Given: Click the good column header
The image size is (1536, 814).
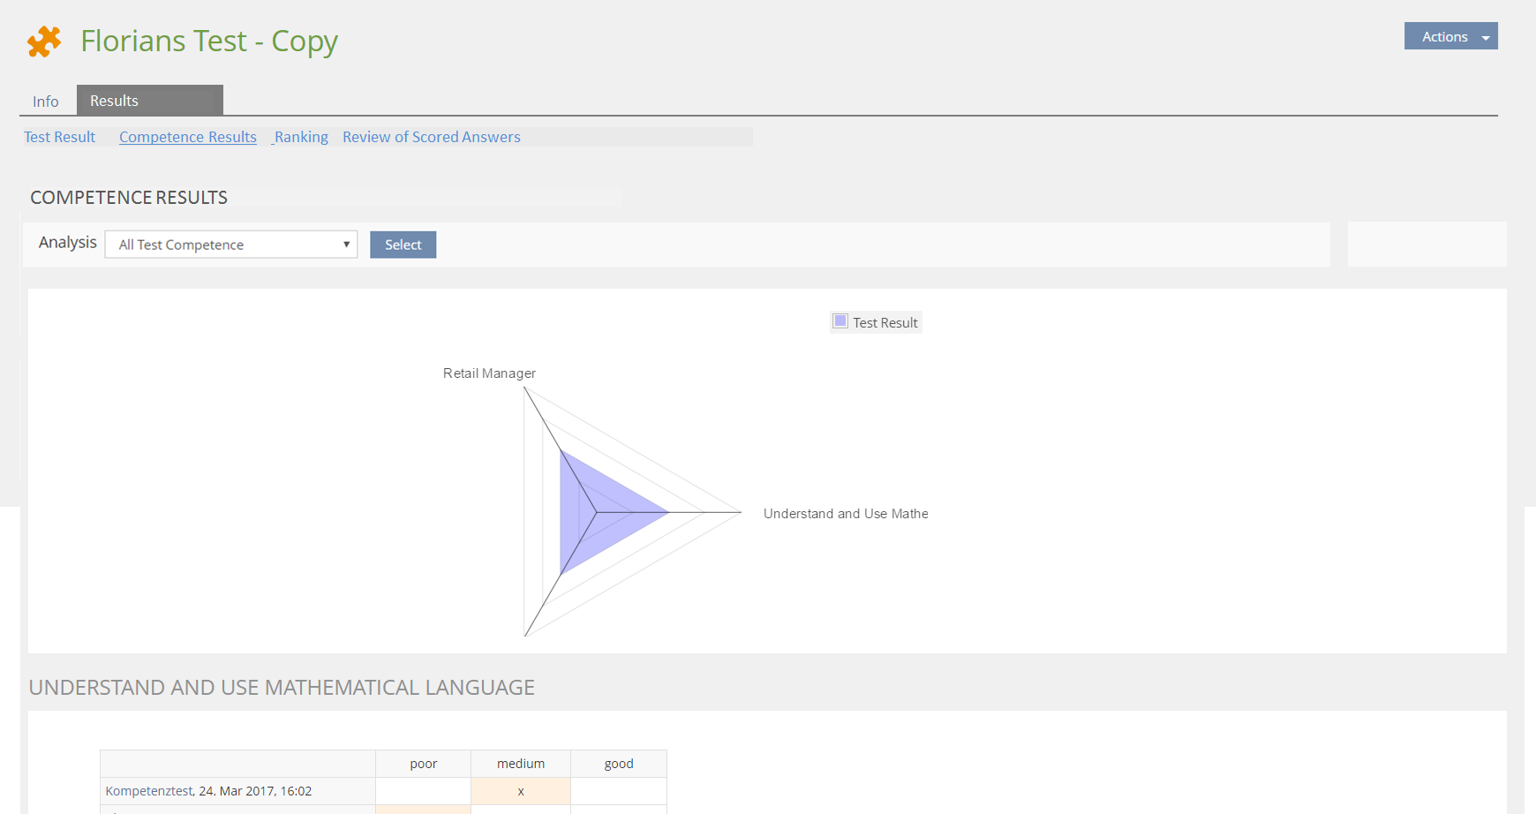Looking at the screenshot, I should point(619,764).
